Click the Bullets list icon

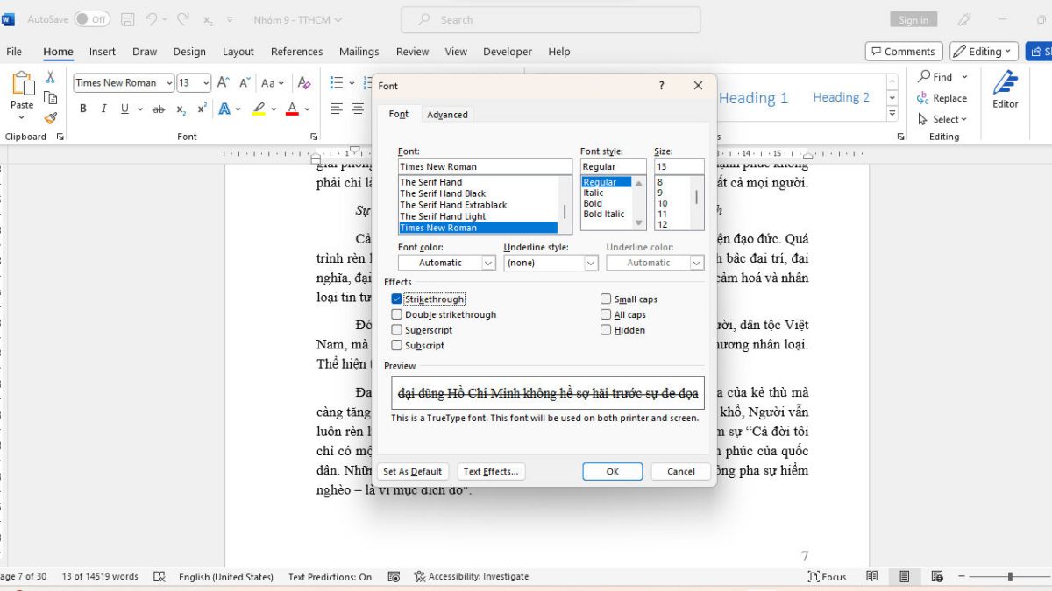[x=337, y=83]
